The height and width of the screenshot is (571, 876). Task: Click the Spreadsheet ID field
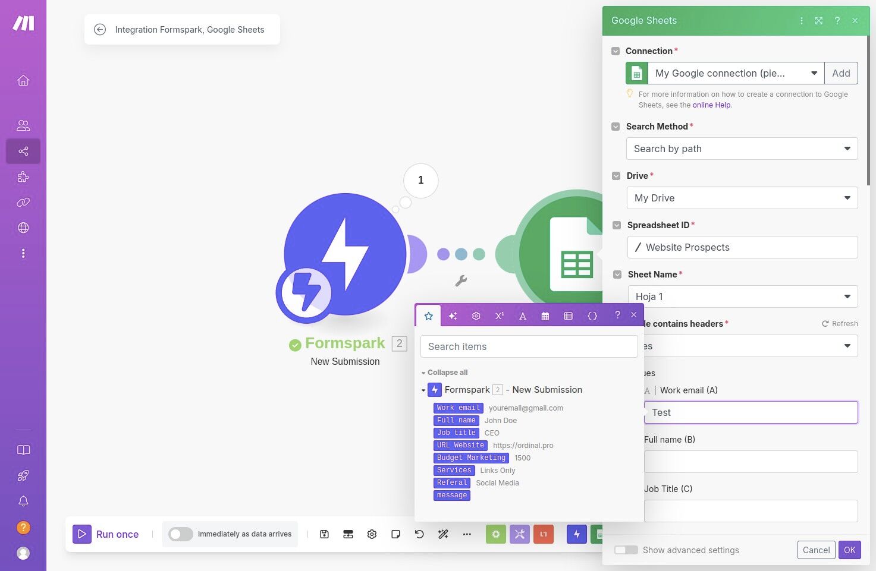743,247
